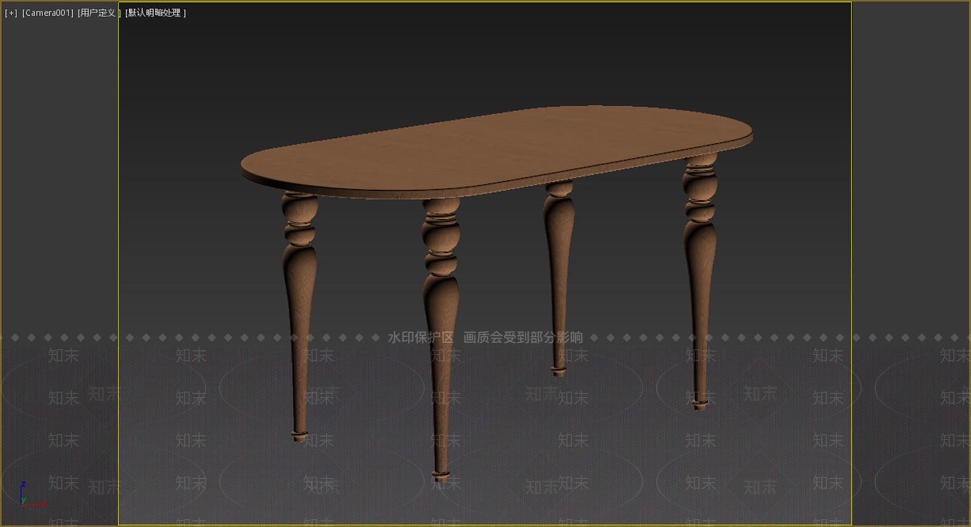Open the [Camera001] viewport view menu

pos(48,13)
